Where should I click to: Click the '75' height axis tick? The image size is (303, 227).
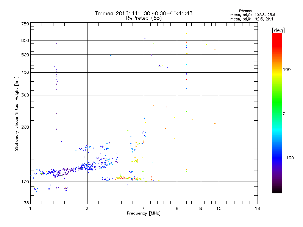(x=27, y=203)
